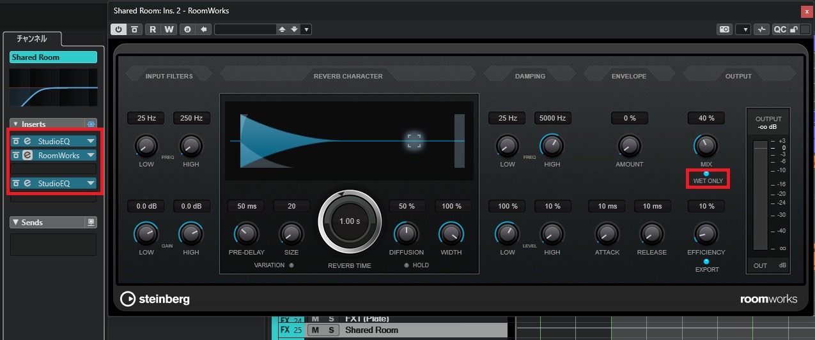Open the RoomWorks insert dropdown arrow
The width and height of the screenshot is (815, 340).
(91, 155)
